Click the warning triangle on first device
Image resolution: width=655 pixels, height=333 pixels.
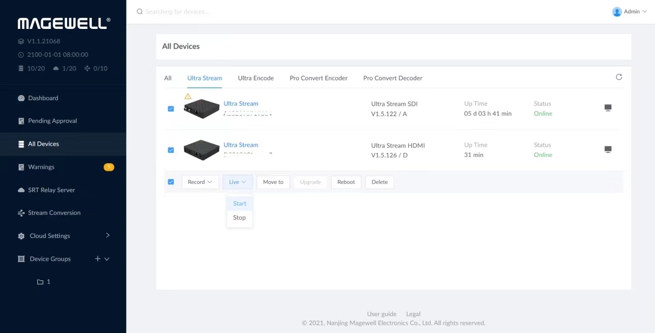pos(188,97)
